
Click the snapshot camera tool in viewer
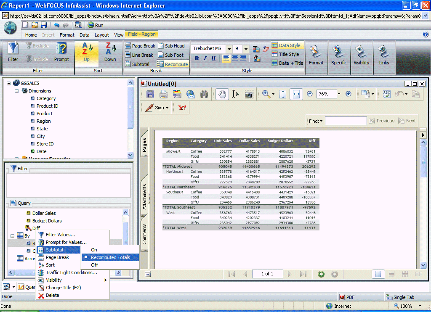(x=249, y=95)
